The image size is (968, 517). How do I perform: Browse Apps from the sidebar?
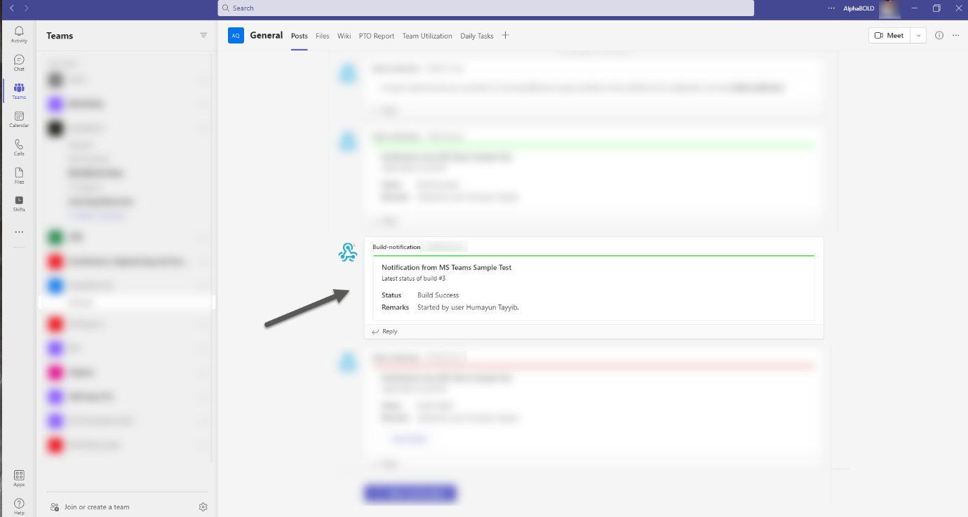(x=19, y=479)
